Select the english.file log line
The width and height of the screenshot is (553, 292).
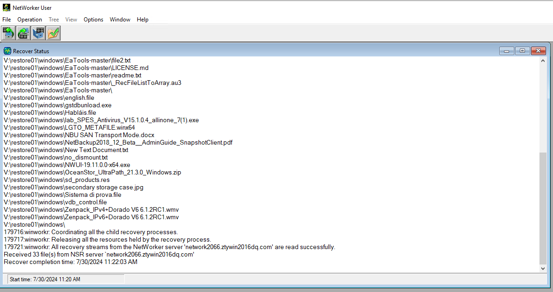(x=49, y=98)
